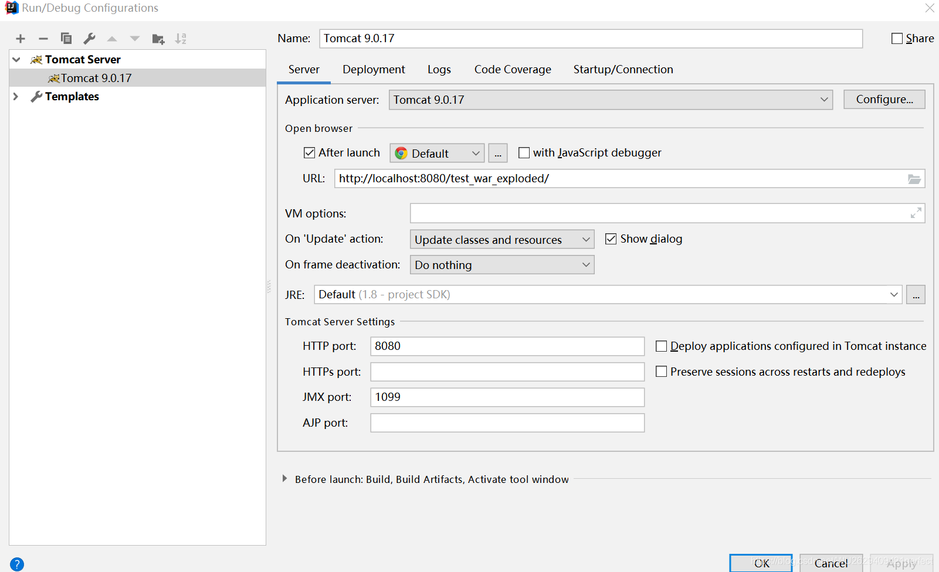Viewport: 939px width, 572px height.
Task: Uncheck the After launch checkbox
Action: tap(309, 153)
